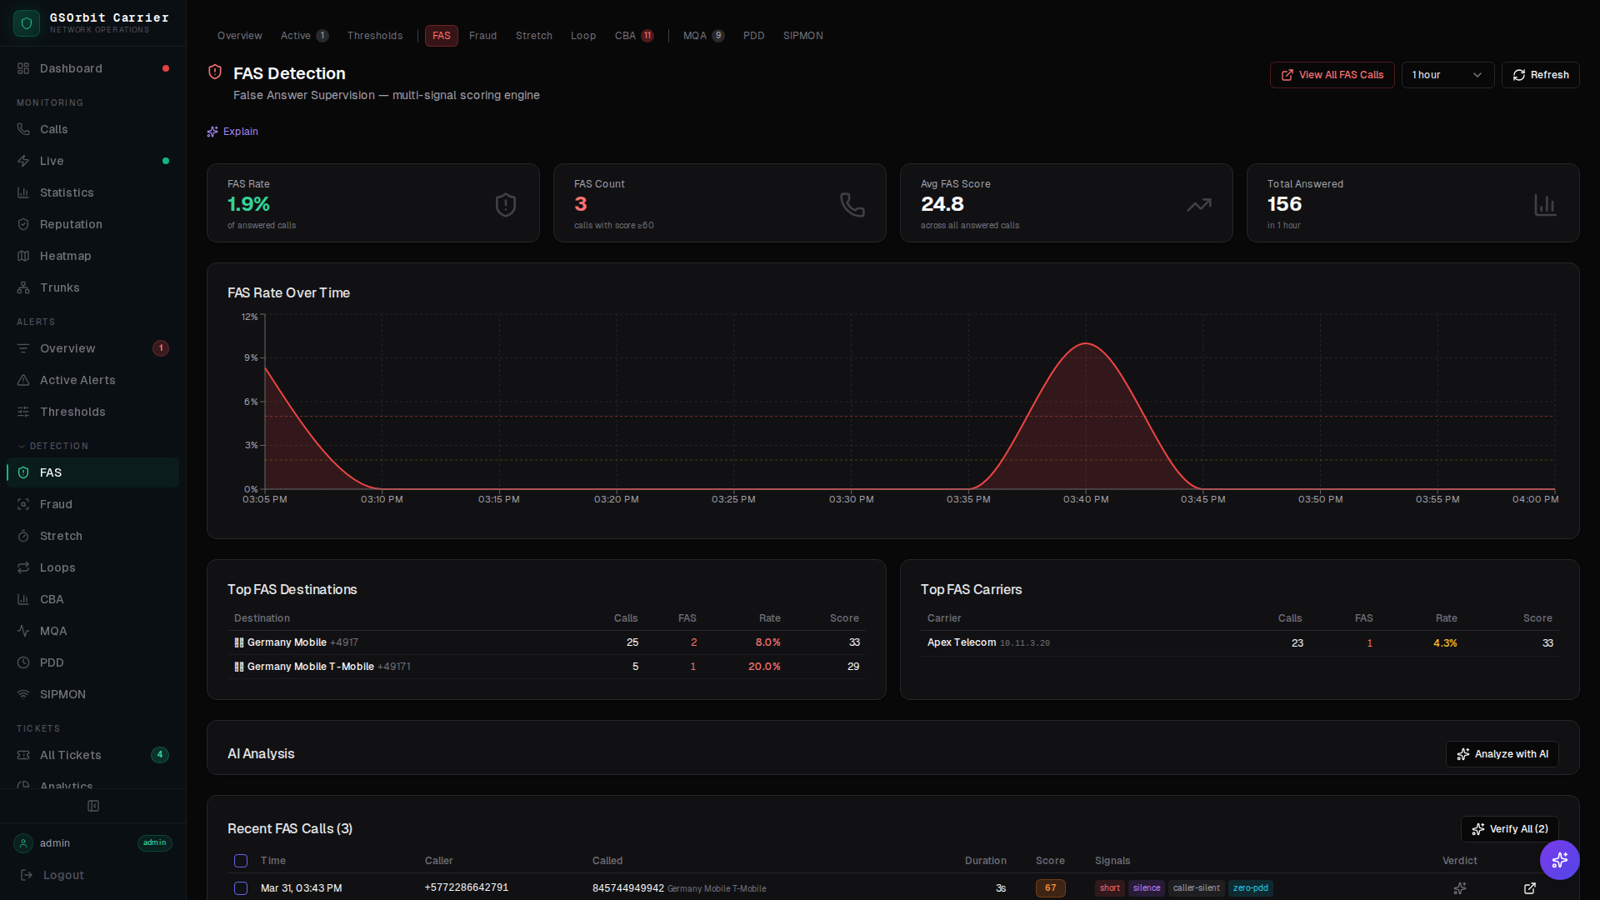The width and height of the screenshot is (1600, 900).
Task: Click the collapse sidebar icon
Action: coord(92,806)
